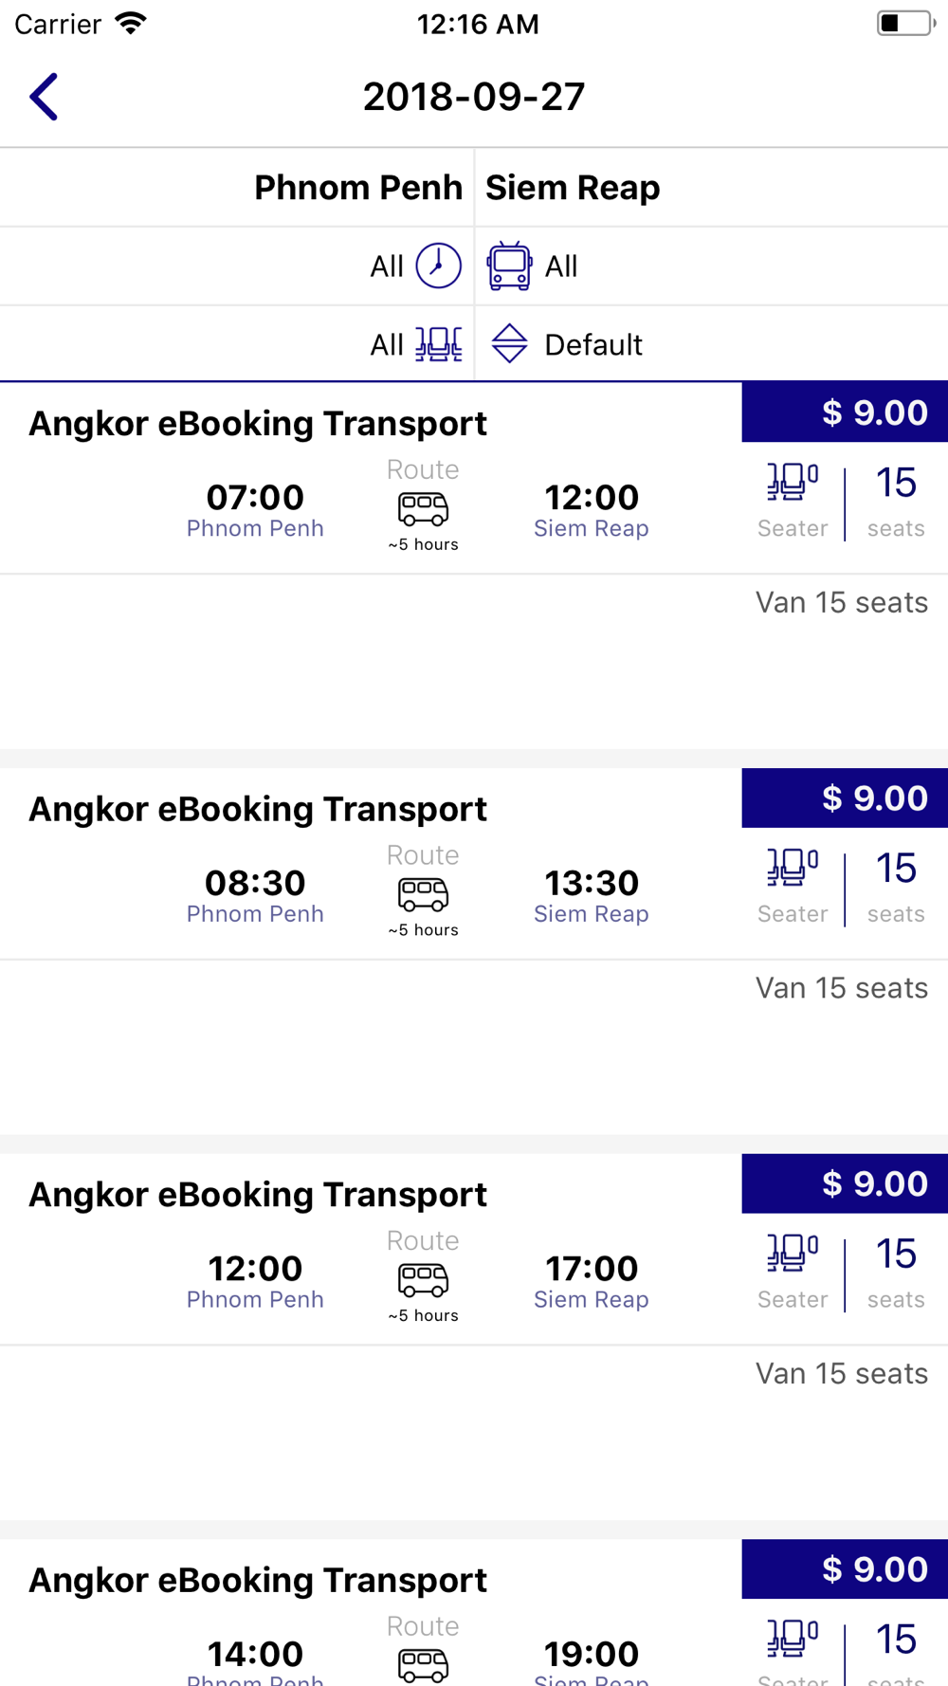Image resolution: width=948 pixels, height=1686 pixels.
Task: Tap the van route icon for 12:00 trip
Action: click(423, 1280)
